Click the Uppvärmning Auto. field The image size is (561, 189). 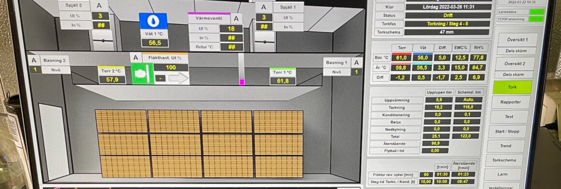(x=469, y=100)
